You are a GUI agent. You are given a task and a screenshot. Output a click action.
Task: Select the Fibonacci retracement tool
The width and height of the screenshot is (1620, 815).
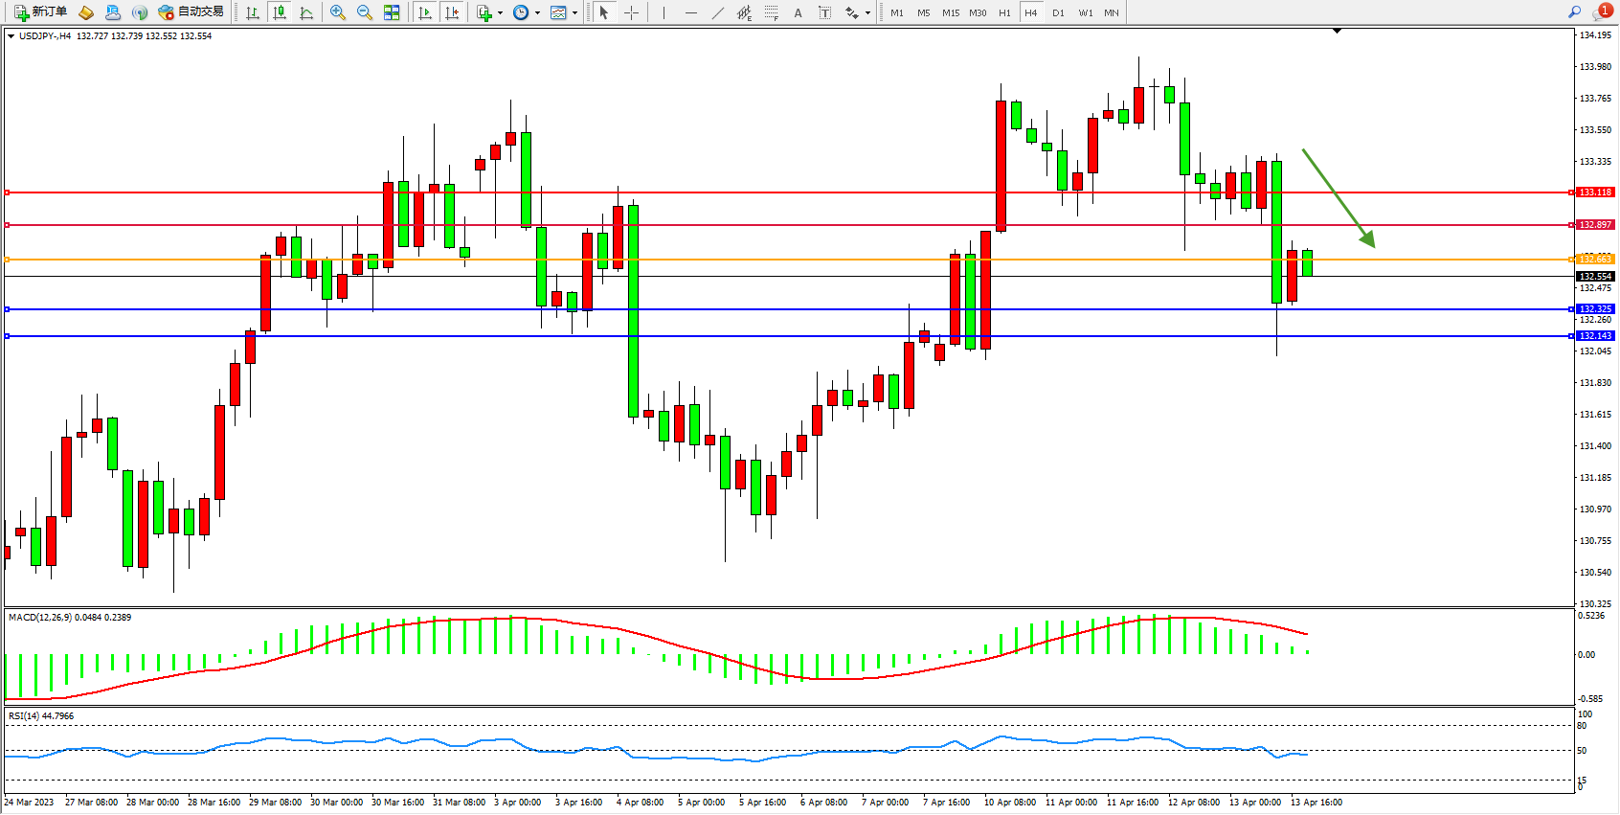pos(771,12)
